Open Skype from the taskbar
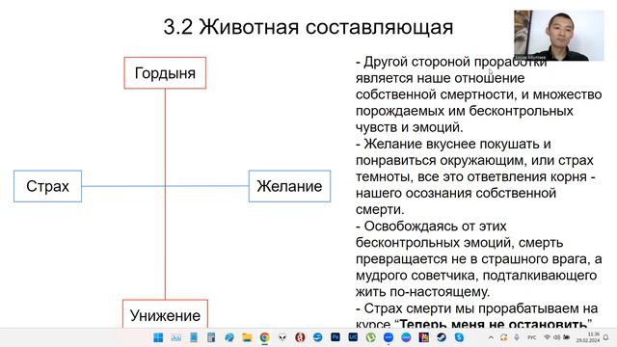The width and height of the screenshot is (617, 347). tap(459, 337)
